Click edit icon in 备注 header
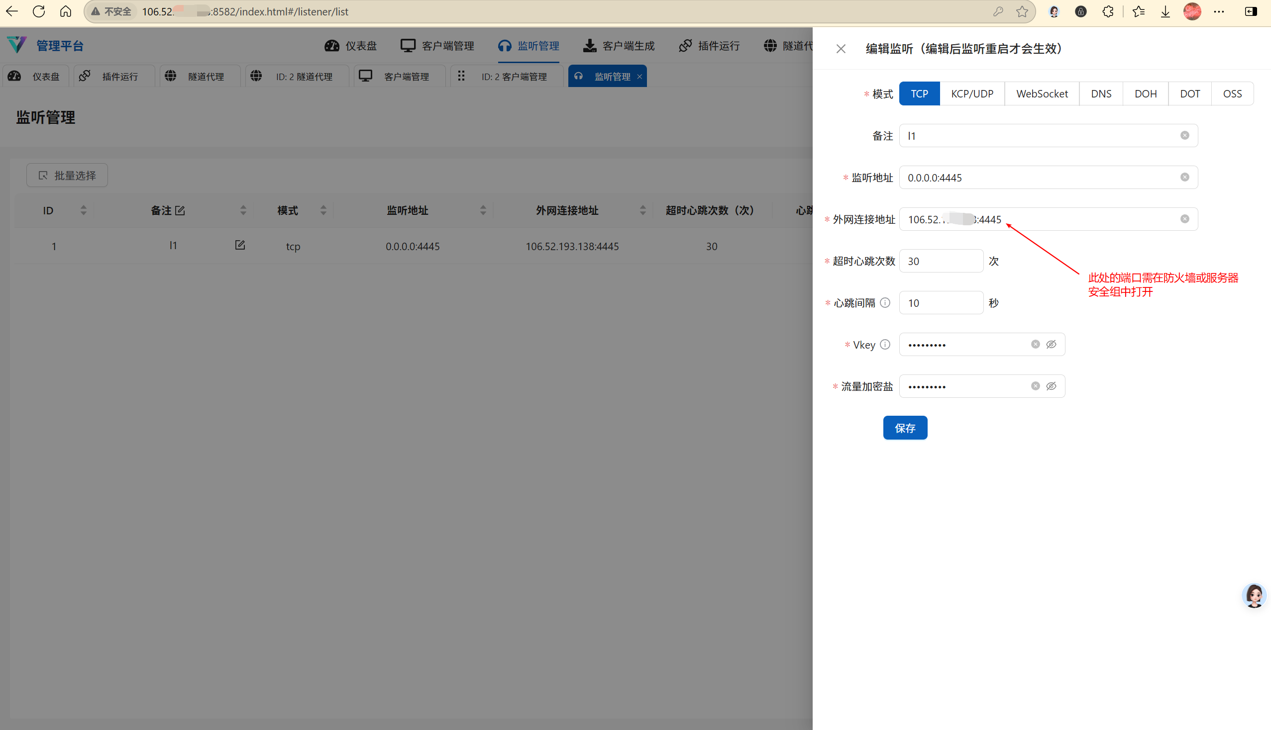Screen dimensions: 1271x730 pos(180,210)
